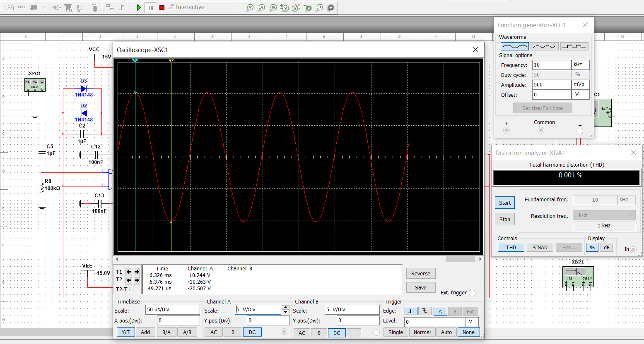Open the Interactive simulation settings
The image size is (644, 344).
pyautogui.click(x=187, y=7)
